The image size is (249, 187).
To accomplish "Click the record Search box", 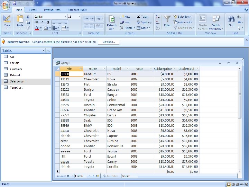I will pos(130,176).
